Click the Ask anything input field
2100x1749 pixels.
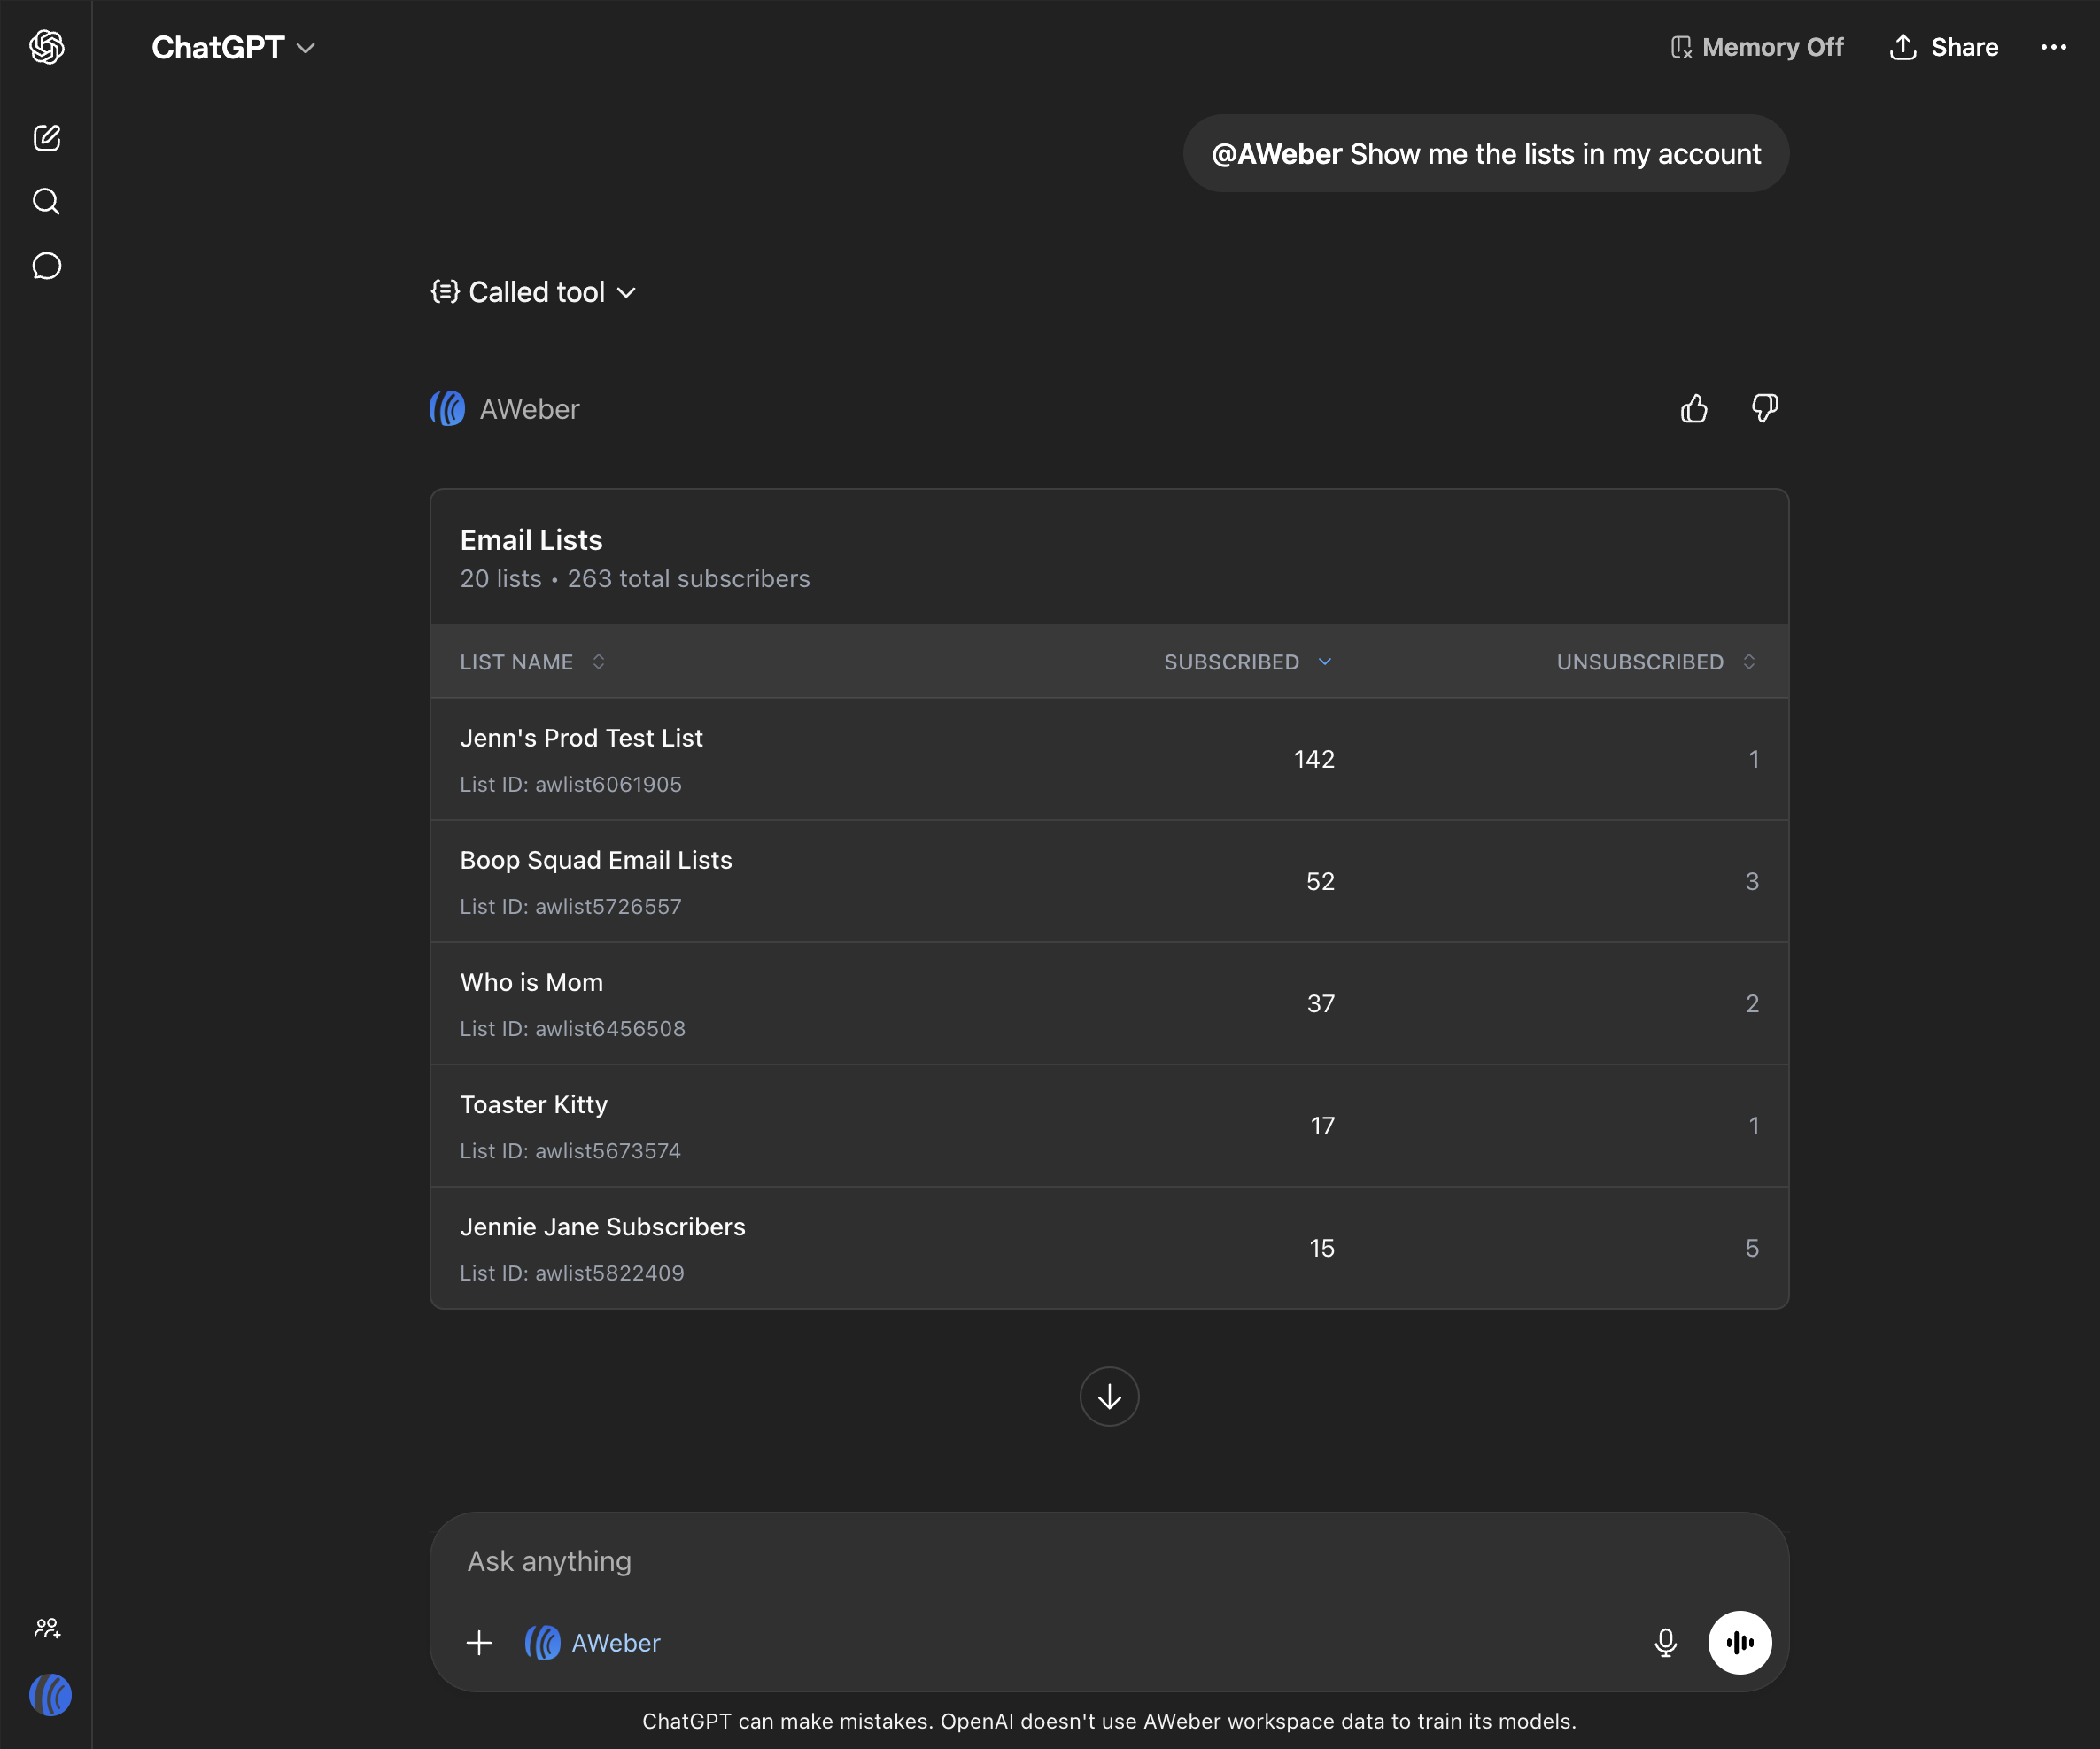tap(1050, 1561)
